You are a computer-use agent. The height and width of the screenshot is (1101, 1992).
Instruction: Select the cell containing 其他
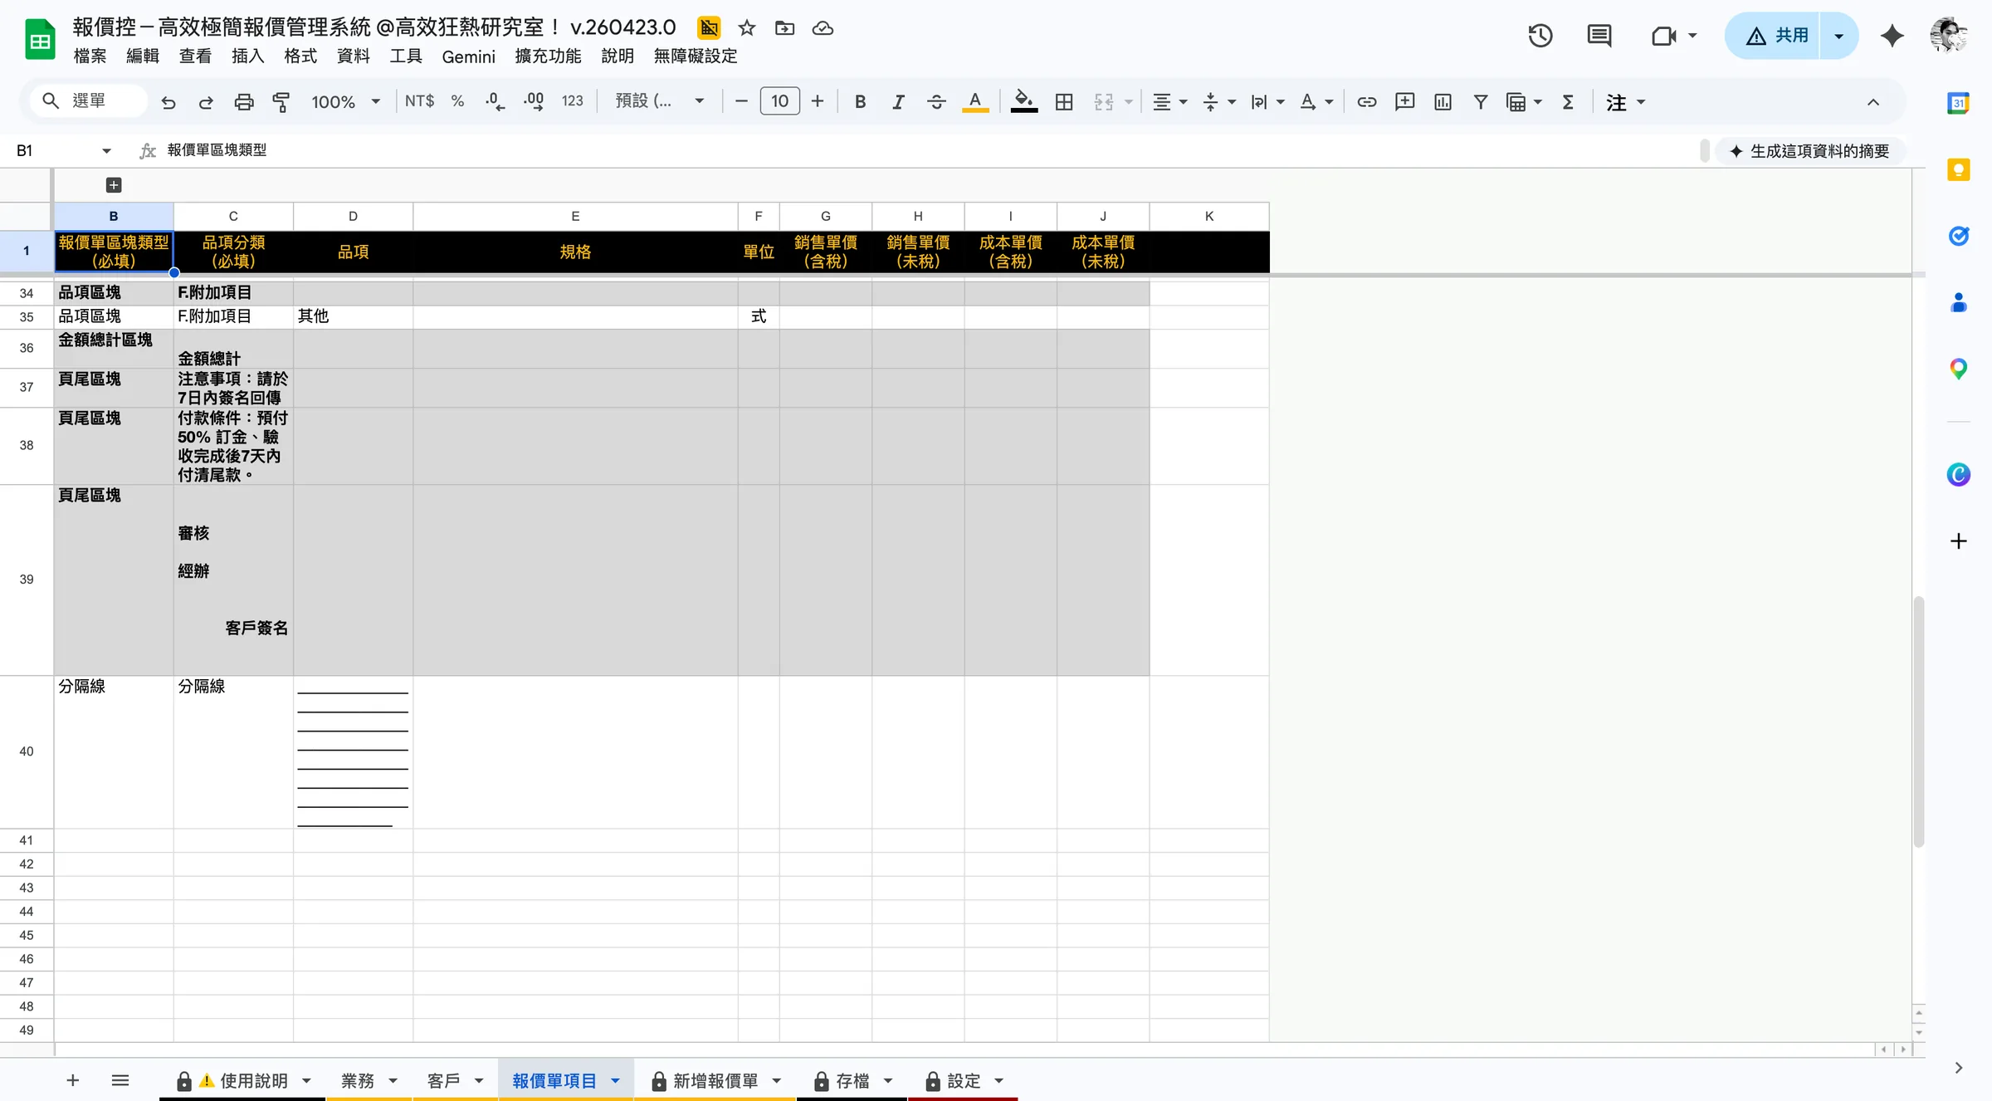click(353, 317)
